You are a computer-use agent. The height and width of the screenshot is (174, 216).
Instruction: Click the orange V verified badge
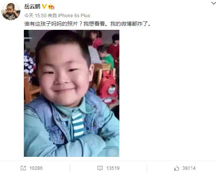(44, 6)
